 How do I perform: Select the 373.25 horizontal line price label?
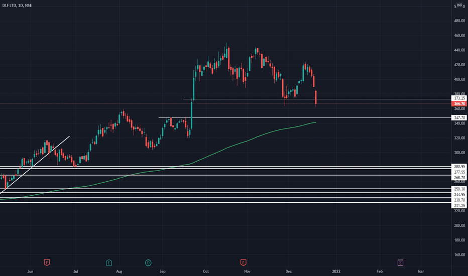tap(459, 98)
